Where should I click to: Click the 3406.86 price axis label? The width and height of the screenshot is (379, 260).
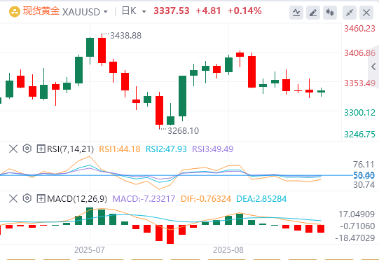click(x=359, y=53)
